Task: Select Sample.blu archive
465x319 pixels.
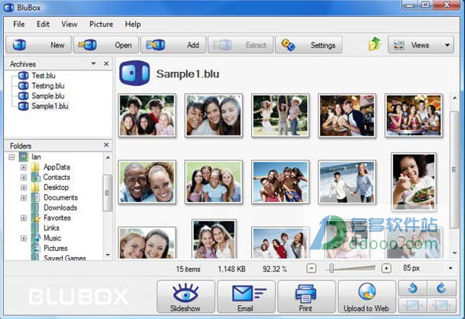Action: pyautogui.click(x=41, y=96)
